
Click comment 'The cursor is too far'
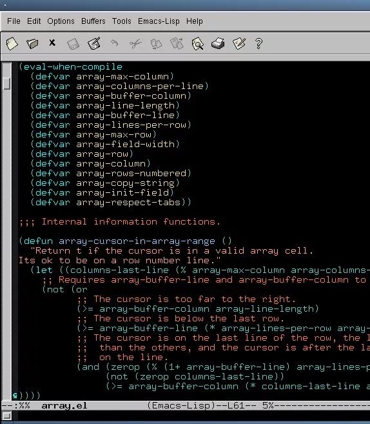click(186, 299)
